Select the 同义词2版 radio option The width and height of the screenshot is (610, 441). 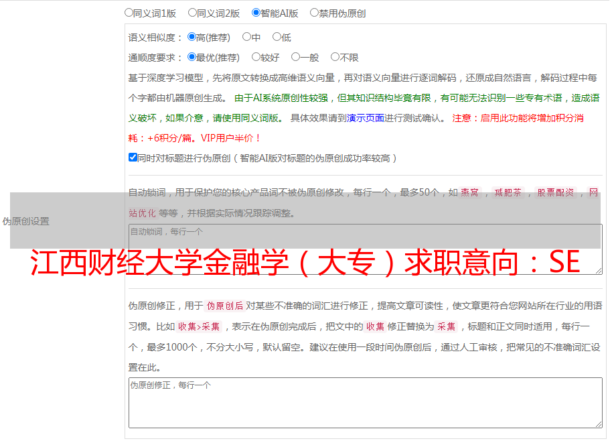tap(192, 13)
